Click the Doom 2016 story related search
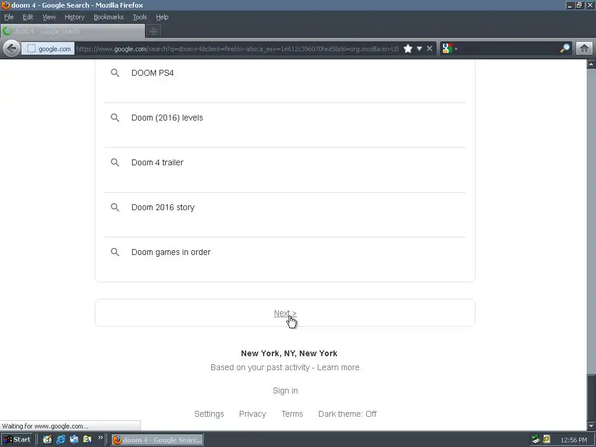The width and height of the screenshot is (596, 447). pos(163,208)
